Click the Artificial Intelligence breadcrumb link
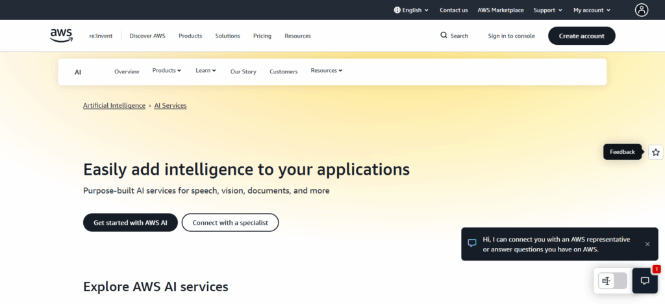 pos(114,105)
